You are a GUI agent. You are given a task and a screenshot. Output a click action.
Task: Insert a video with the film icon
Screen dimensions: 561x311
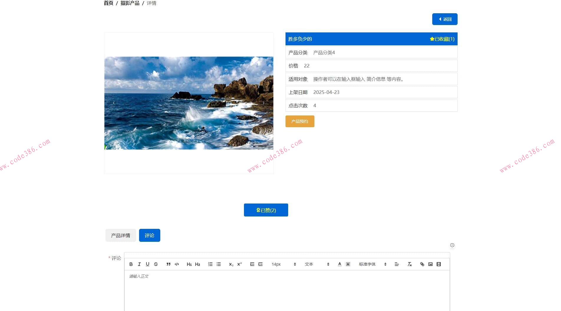[439, 264]
